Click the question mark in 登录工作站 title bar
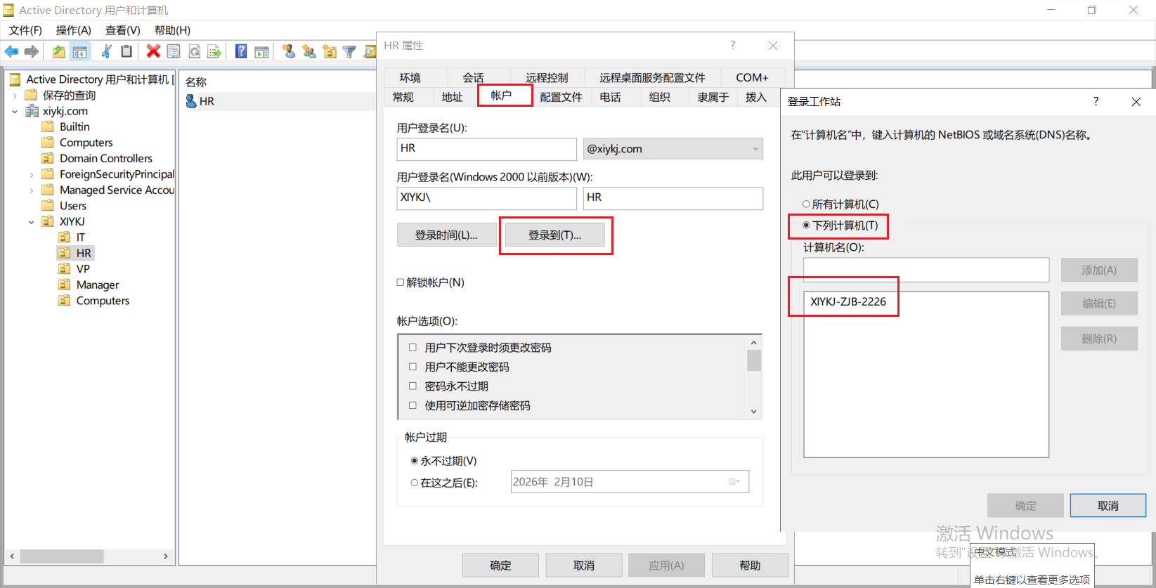 [1096, 101]
